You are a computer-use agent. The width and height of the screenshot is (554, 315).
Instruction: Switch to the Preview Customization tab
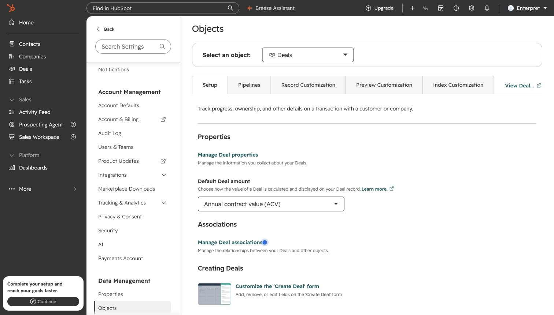(x=384, y=85)
